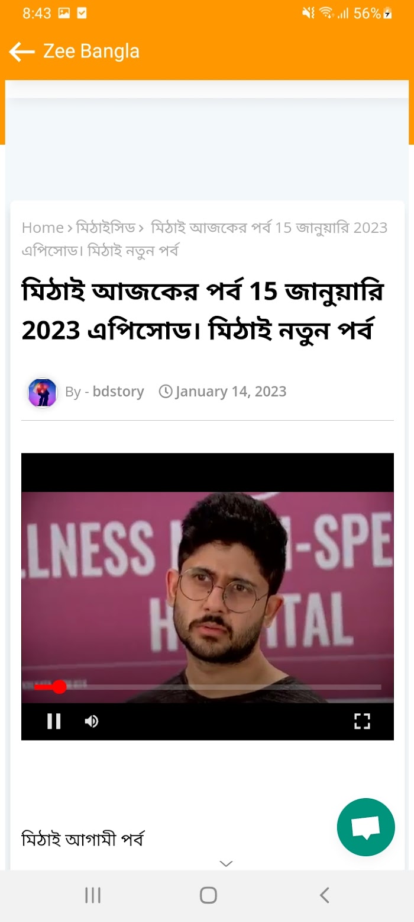Select the মিঠাই আগামী পর্ব text
Screen dimensions: 414x922
pyautogui.click(x=83, y=840)
